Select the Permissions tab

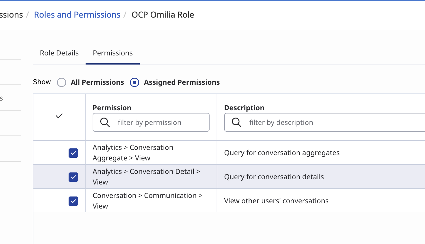pyautogui.click(x=113, y=53)
